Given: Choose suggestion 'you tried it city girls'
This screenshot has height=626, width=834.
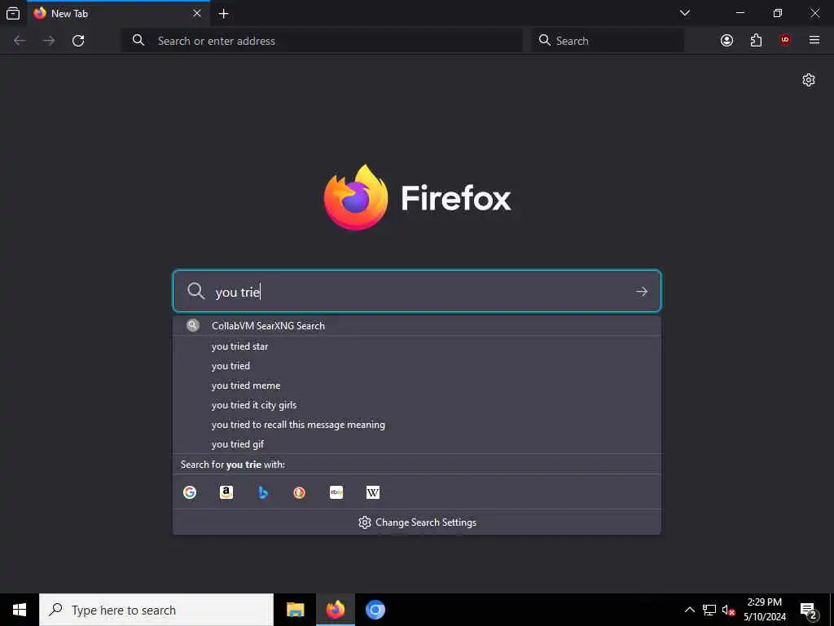Looking at the screenshot, I should tap(417, 405).
